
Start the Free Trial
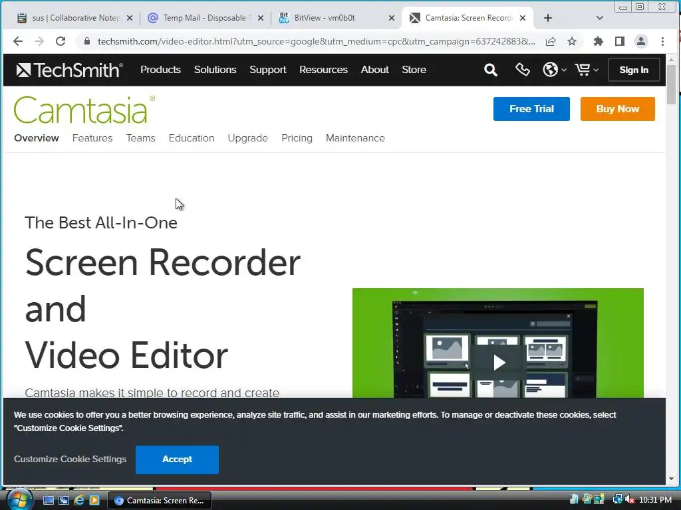531,109
